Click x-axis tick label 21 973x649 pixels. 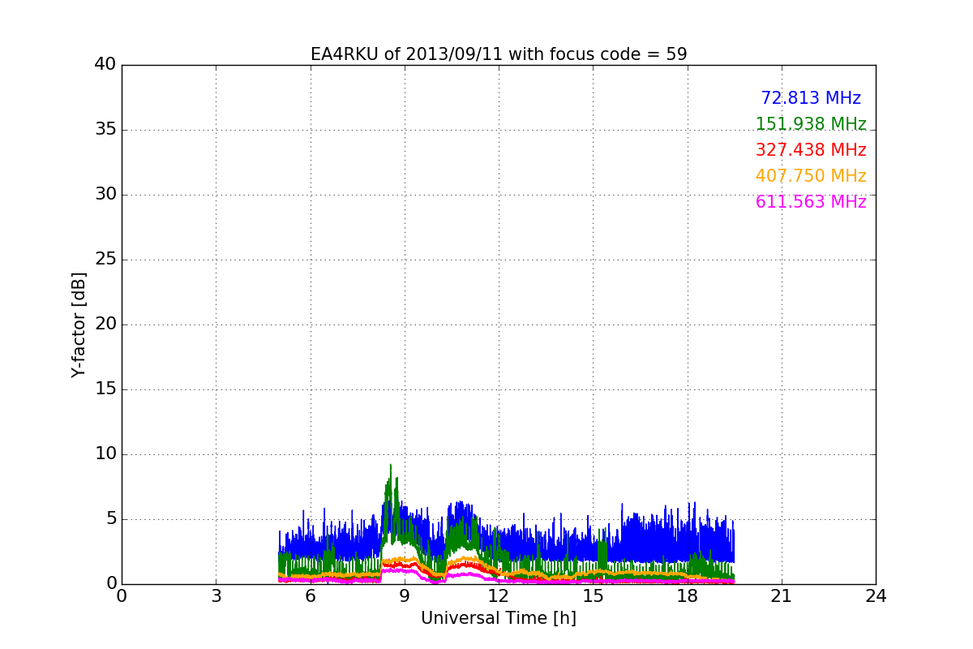click(x=782, y=596)
